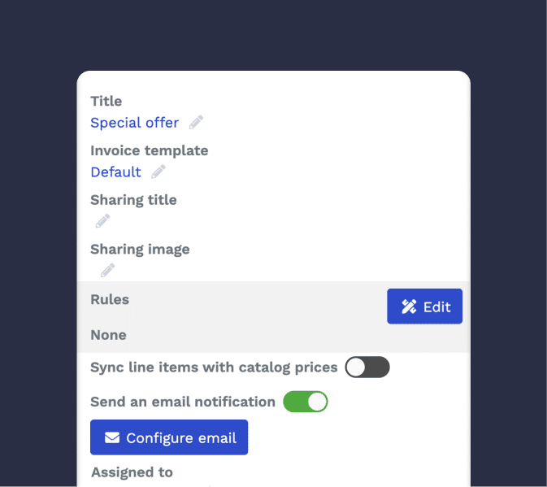Viewport: 547px width, 487px height.
Task: Click the Sharing image label
Action: click(x=140, y=250)
